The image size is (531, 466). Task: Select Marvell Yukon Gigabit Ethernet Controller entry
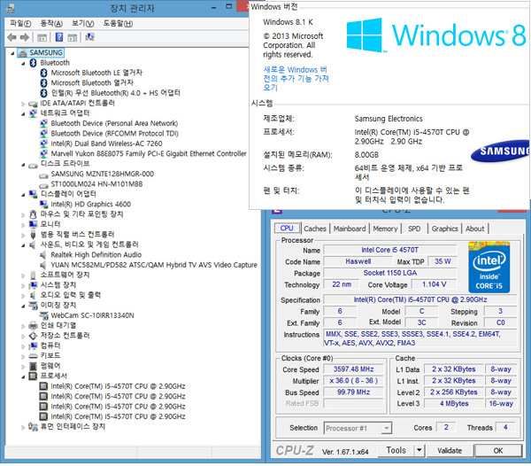(x=149, y=154)
